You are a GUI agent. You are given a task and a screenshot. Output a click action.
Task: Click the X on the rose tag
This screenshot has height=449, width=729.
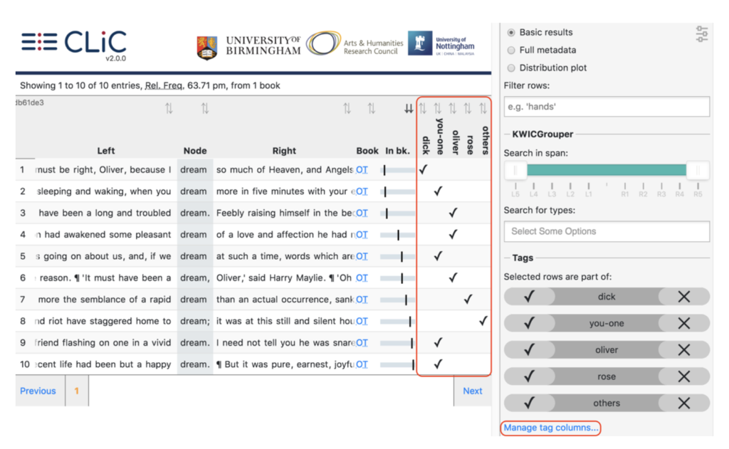[x=683, y=376]
